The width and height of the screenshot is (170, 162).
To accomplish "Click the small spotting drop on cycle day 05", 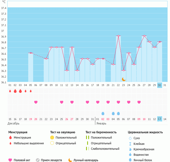I will click(x=31, y=91).
